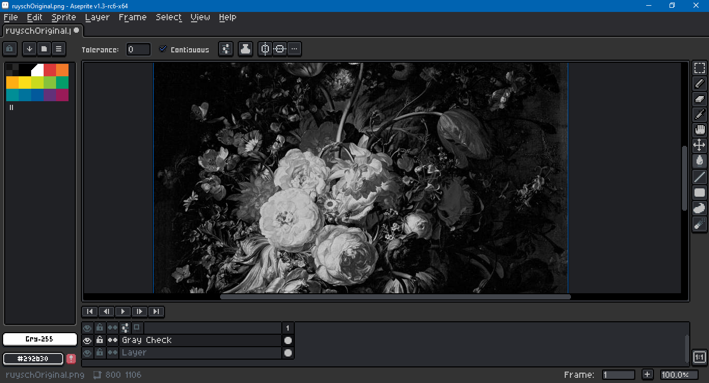Select the Contour tool
Screen dimensions: 709x383
tap(700, 208)
